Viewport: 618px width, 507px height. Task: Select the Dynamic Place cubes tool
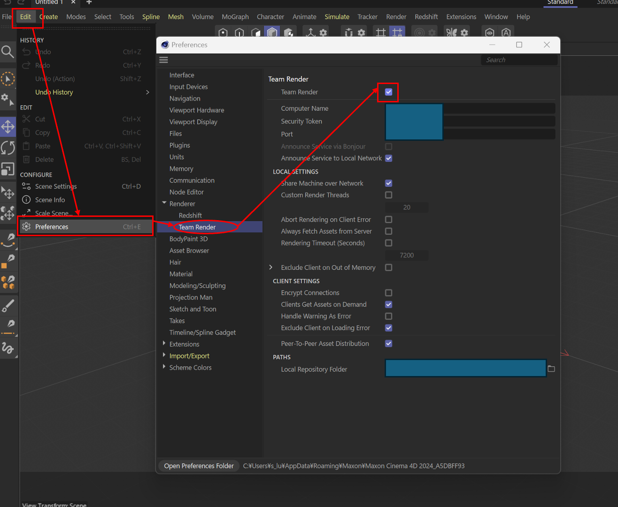click(8, 214)
